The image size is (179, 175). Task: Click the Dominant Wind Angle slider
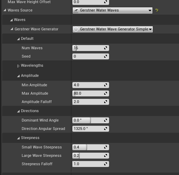tap(91, 120)
